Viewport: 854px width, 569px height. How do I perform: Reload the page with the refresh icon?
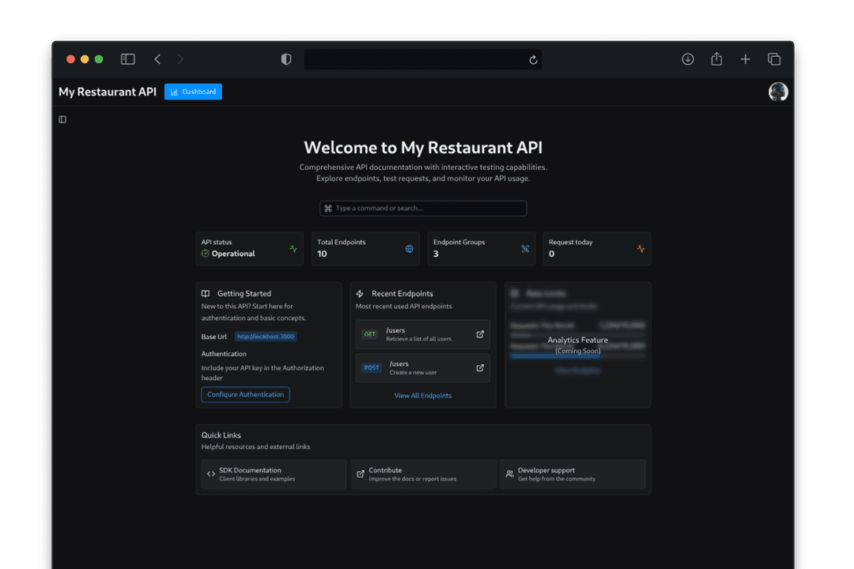[533, 59]
